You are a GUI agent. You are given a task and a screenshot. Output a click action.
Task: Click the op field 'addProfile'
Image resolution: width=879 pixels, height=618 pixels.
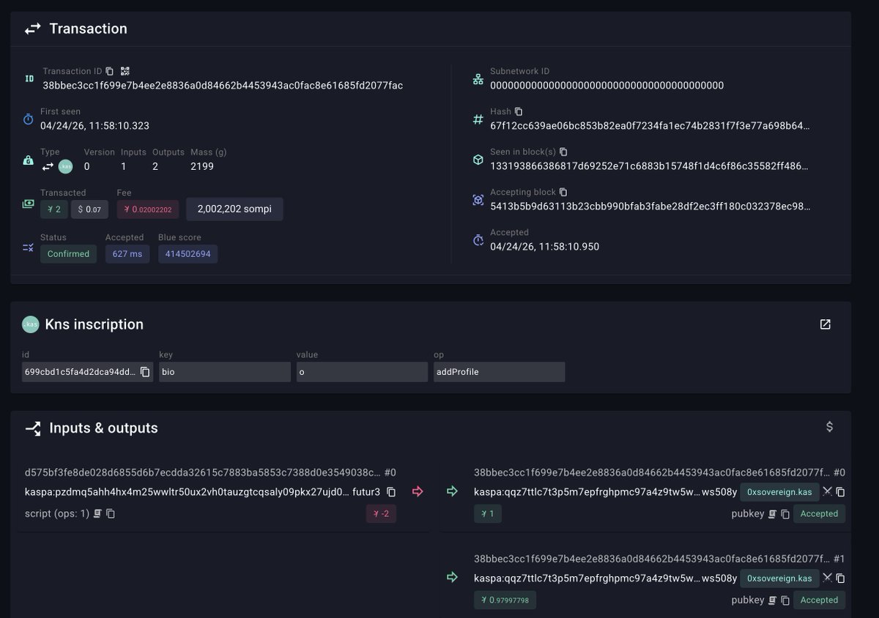[499, 372]
